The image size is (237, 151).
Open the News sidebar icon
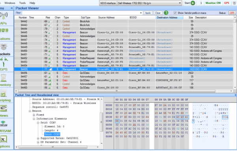point(4,108)
